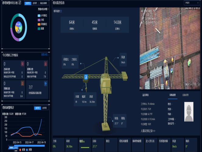
Task: Click the 45米 tower height value
Action: 95,22
